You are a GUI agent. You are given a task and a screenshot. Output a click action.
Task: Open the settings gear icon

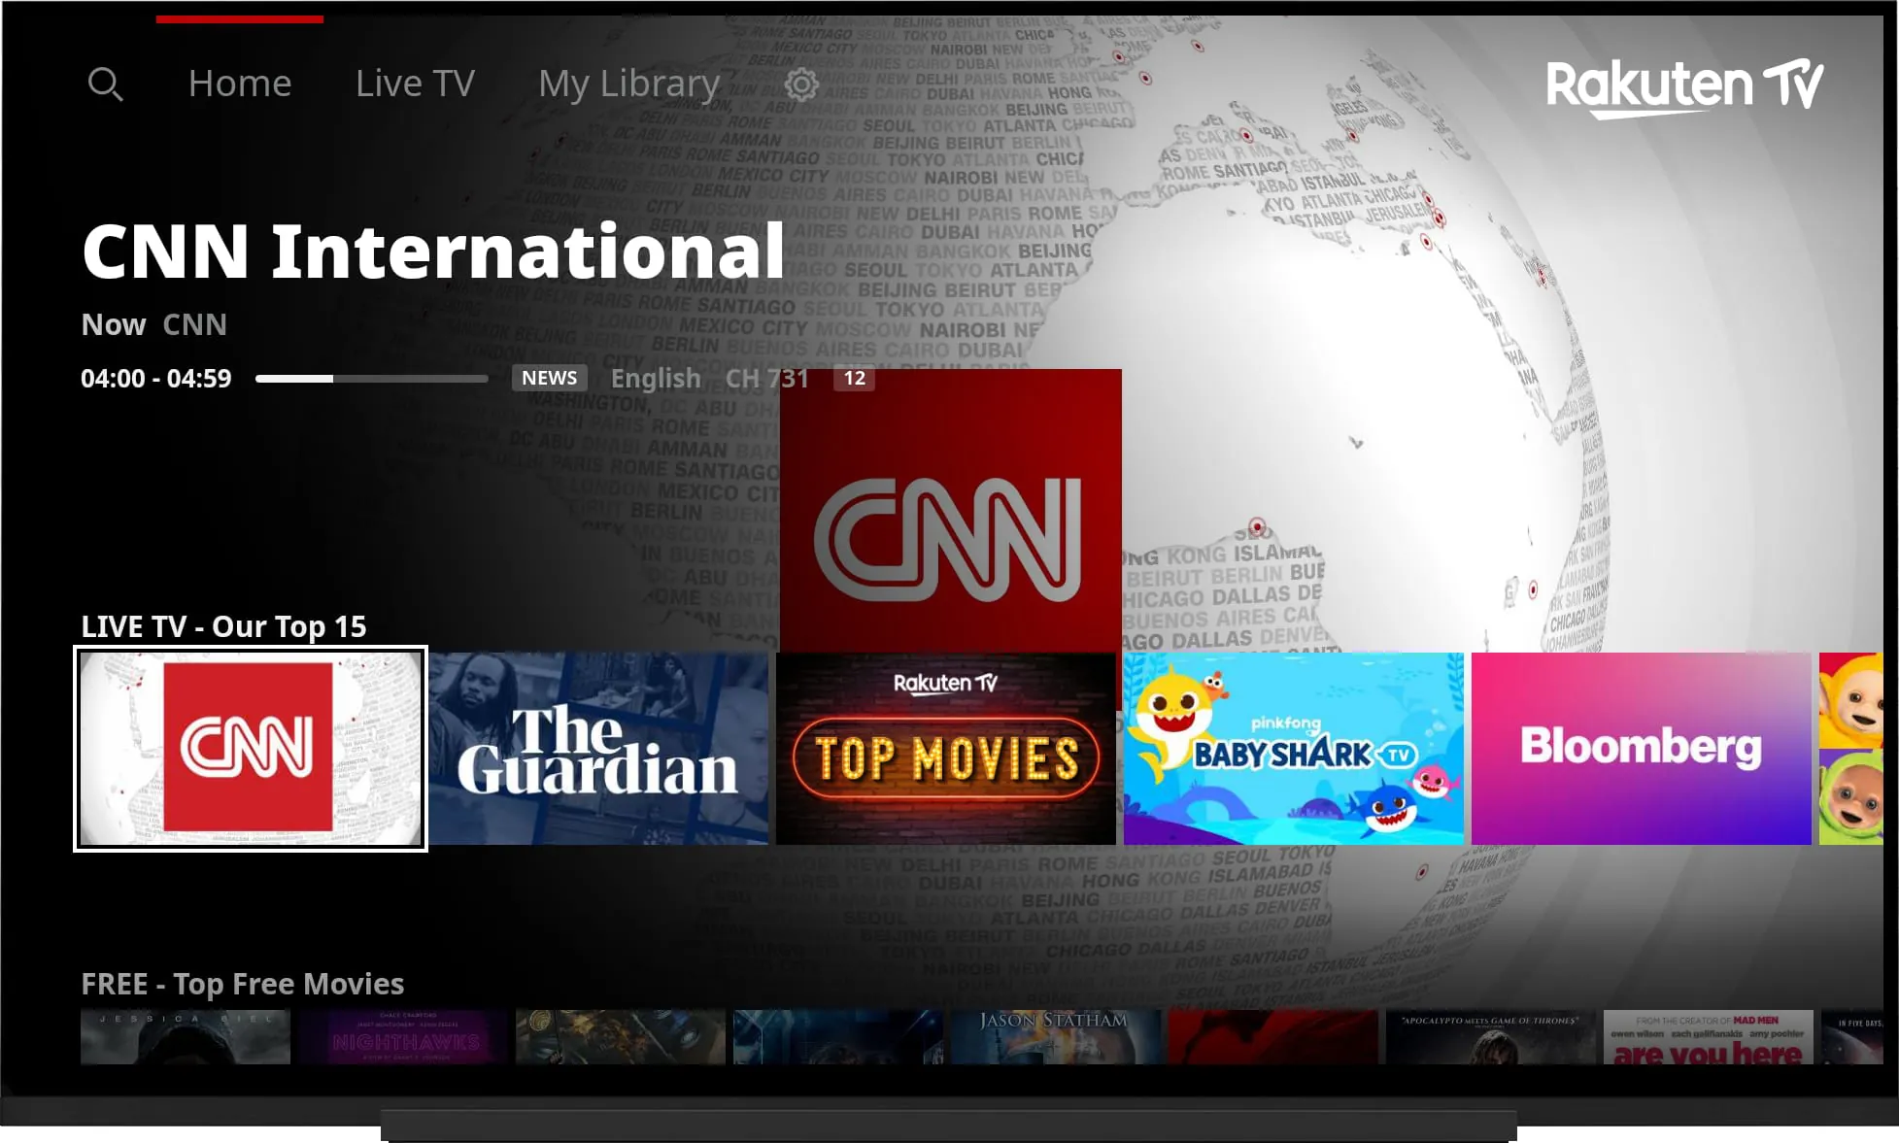(799, 84)
